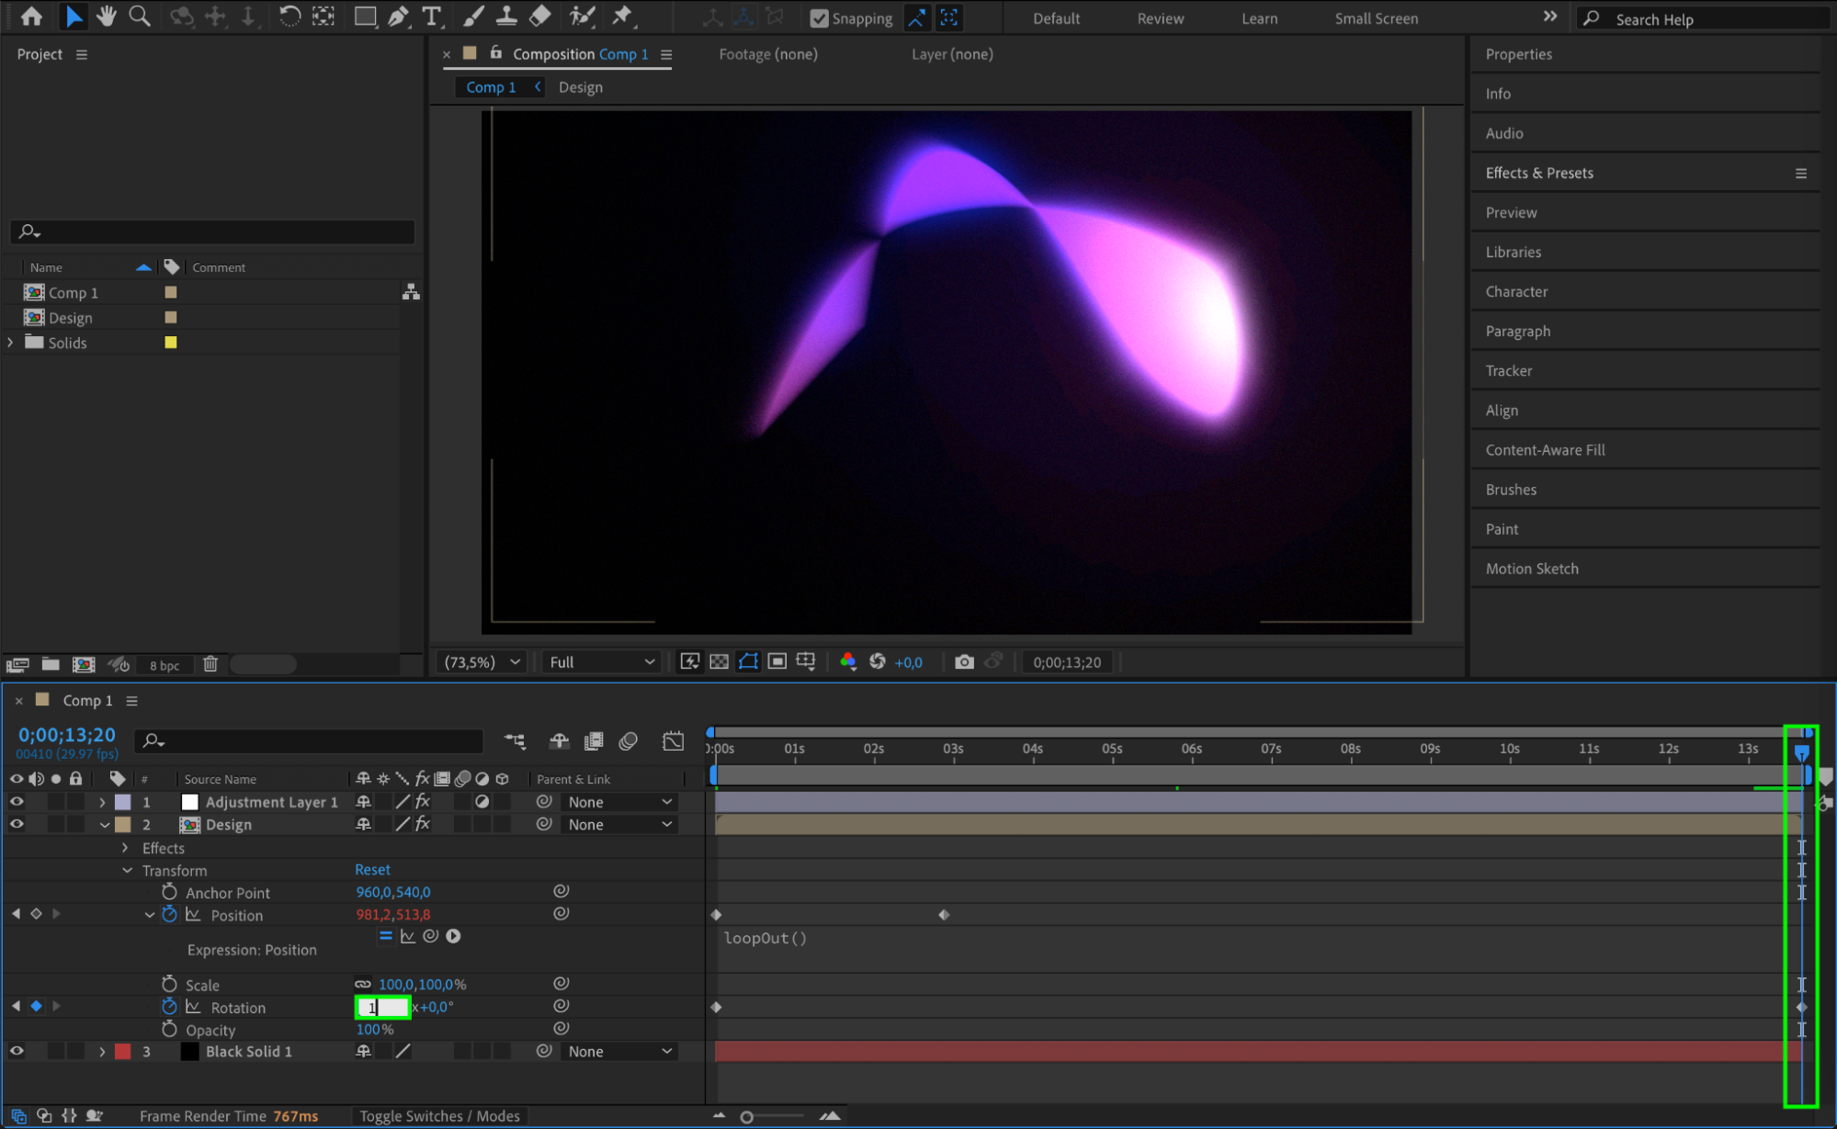1837x1129 pixels.
Task: Select the Pen tool in toolbar
Action: point(398,17)
